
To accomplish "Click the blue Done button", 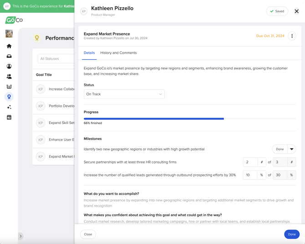I will pyautogui.click(x=292, y=234).
